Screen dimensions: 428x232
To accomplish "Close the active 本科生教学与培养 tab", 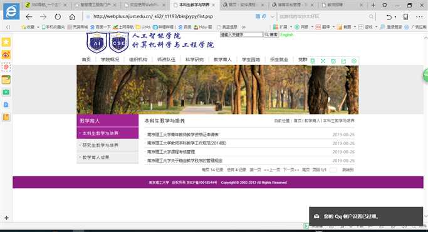I will (214, 5).
